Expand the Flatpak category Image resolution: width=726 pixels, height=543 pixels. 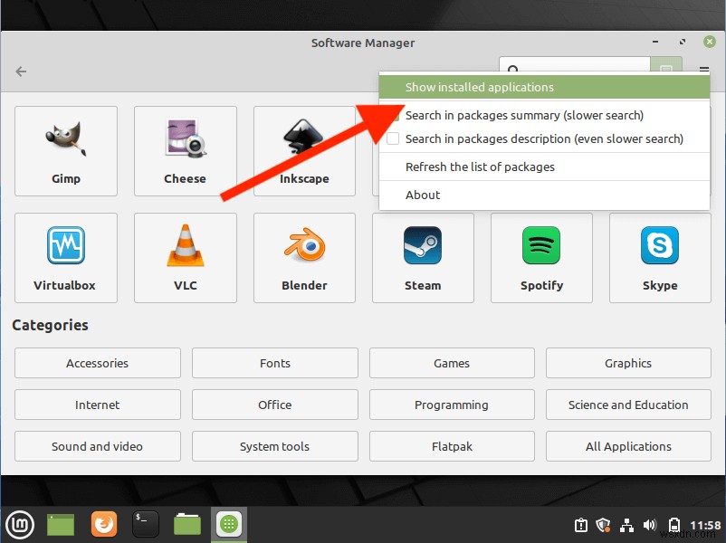pos(451,446)
